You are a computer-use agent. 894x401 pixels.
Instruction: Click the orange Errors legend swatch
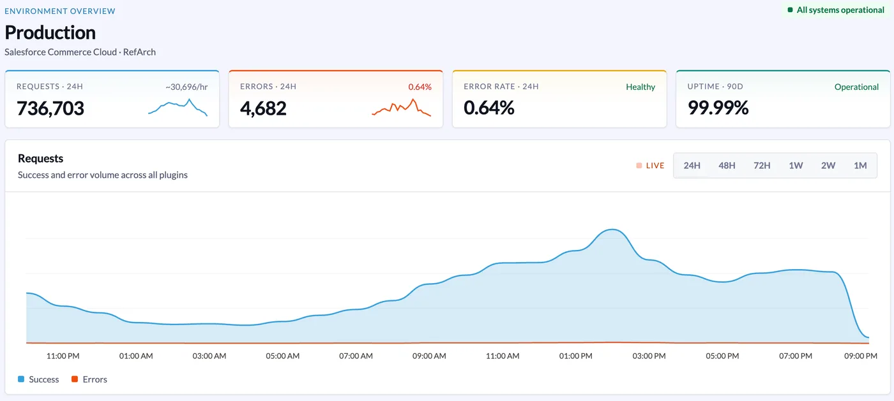tap(75, 379)
